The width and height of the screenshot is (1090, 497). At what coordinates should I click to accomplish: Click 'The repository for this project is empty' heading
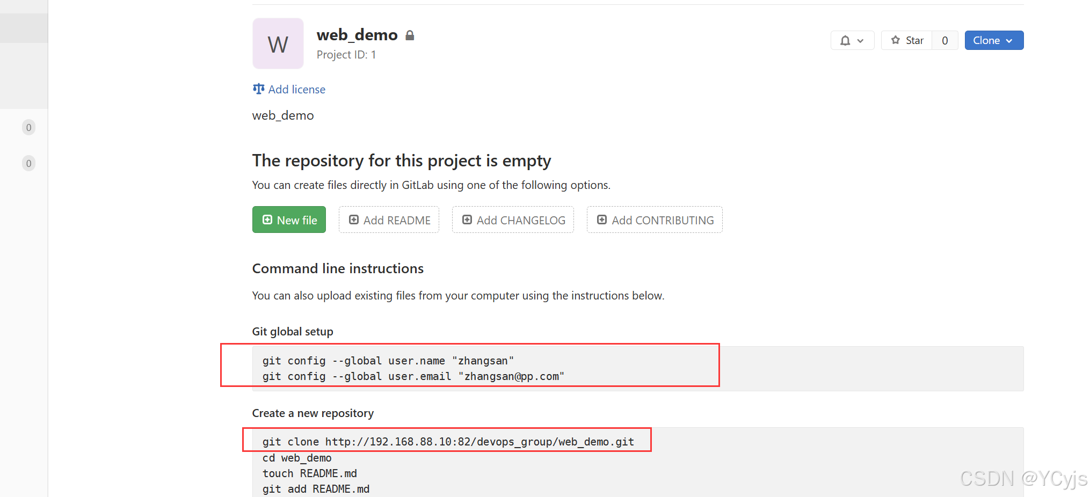coord(402,160)
